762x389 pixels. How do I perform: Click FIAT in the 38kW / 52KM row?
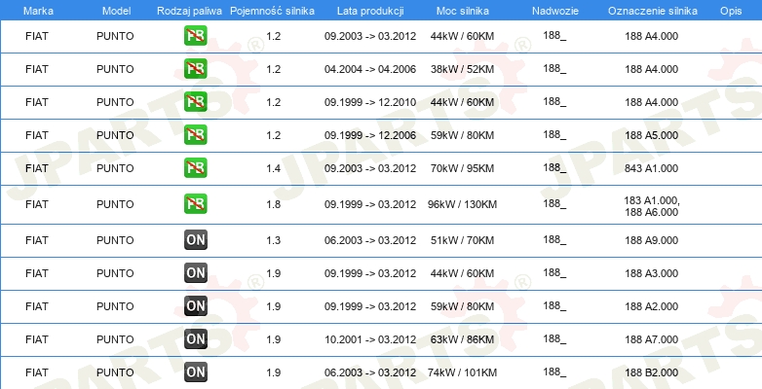tap(37, 69)
